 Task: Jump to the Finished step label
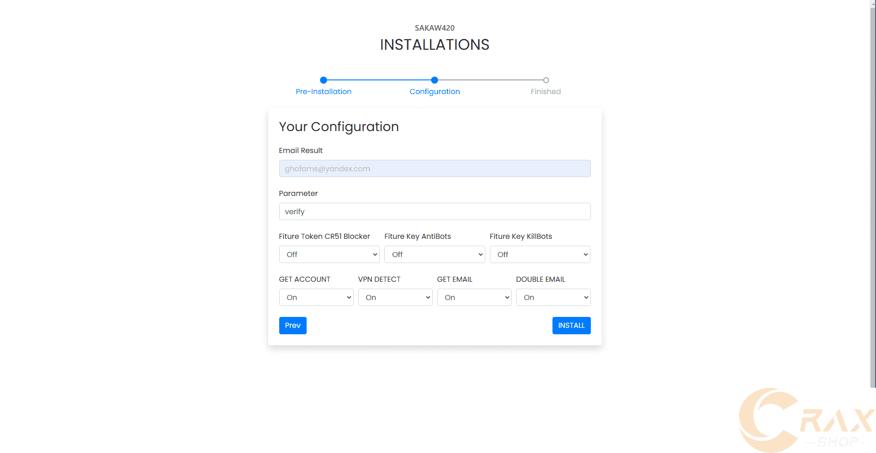tap(546, 91)
